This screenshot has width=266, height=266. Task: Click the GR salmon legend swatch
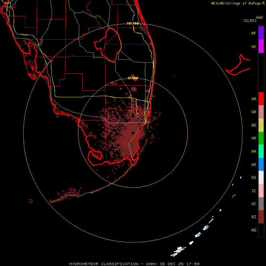point(261,112)
